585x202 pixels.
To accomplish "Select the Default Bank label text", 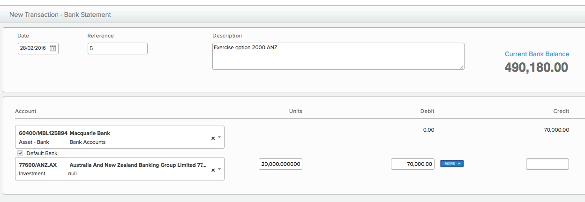I will (42, 153).
